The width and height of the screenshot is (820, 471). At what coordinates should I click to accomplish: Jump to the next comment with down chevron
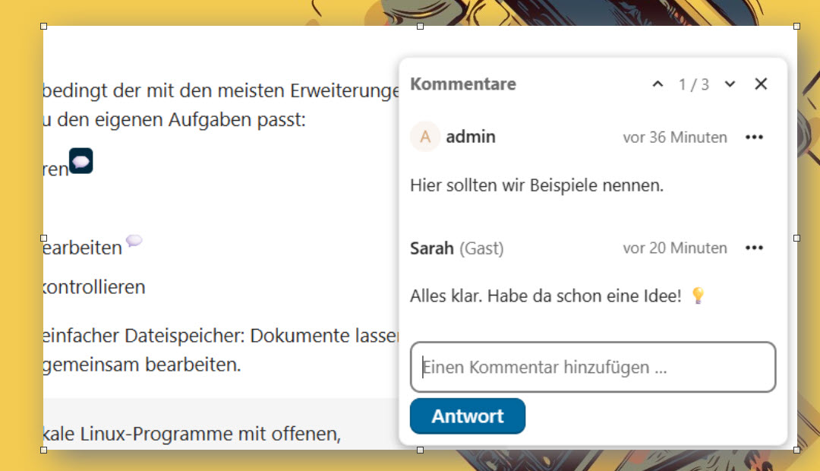(x=730, y=84)
